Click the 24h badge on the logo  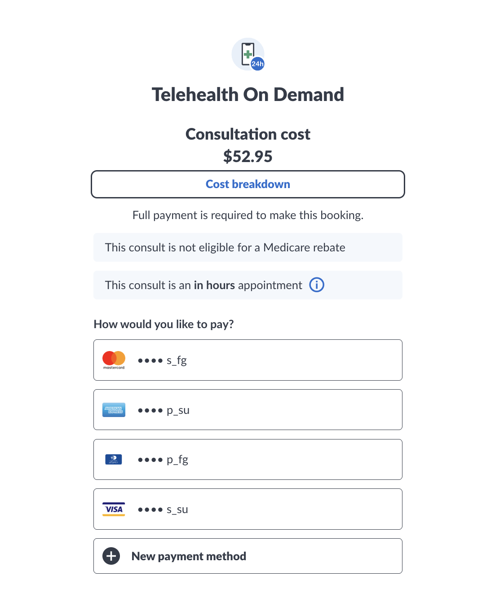257,64
